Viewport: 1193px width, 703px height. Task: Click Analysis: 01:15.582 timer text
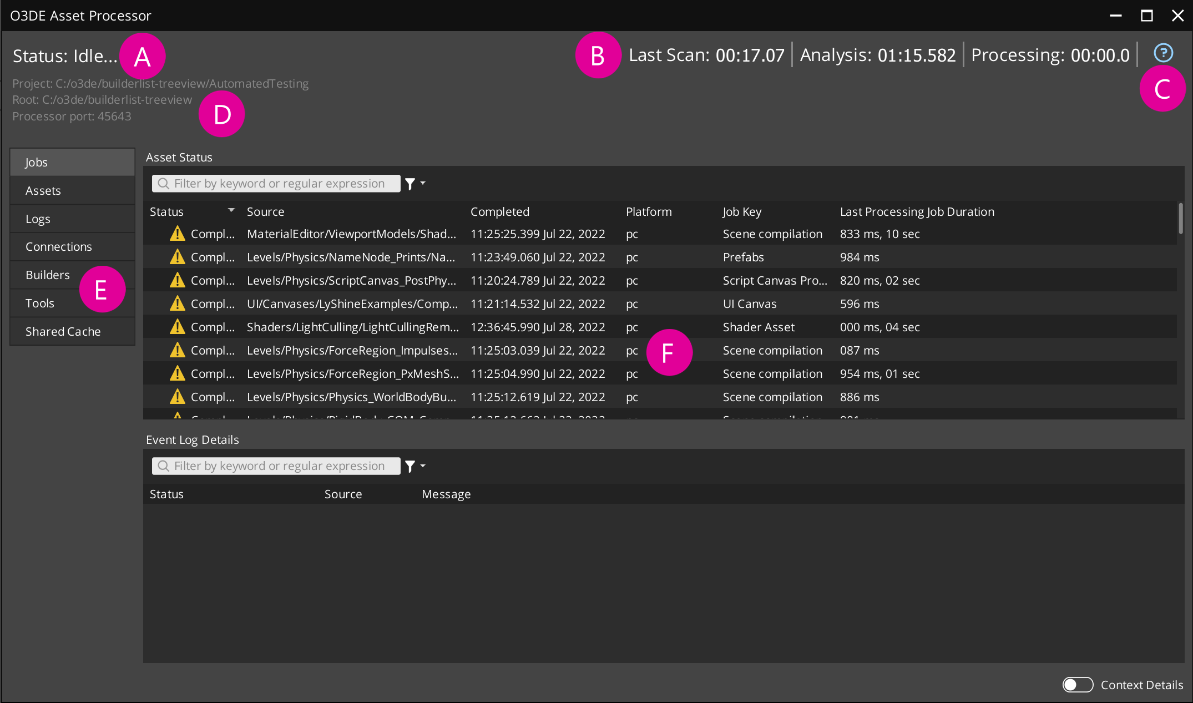click(878, 55)
